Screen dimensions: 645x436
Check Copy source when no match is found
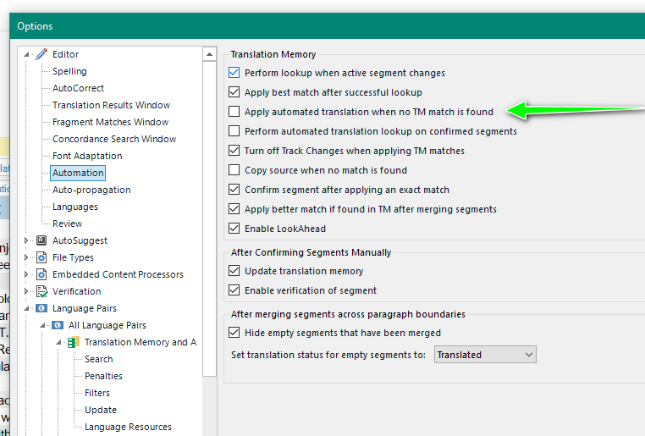(234, 170)
